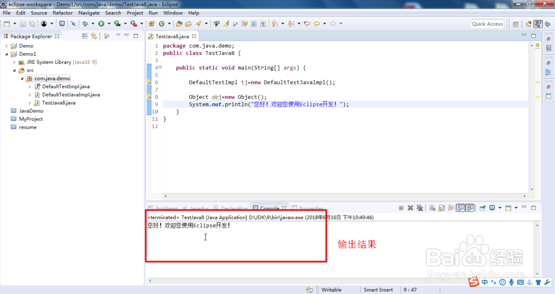The image size is (555, 294).
Task: Switch to the Console tab
Action: 269,209
